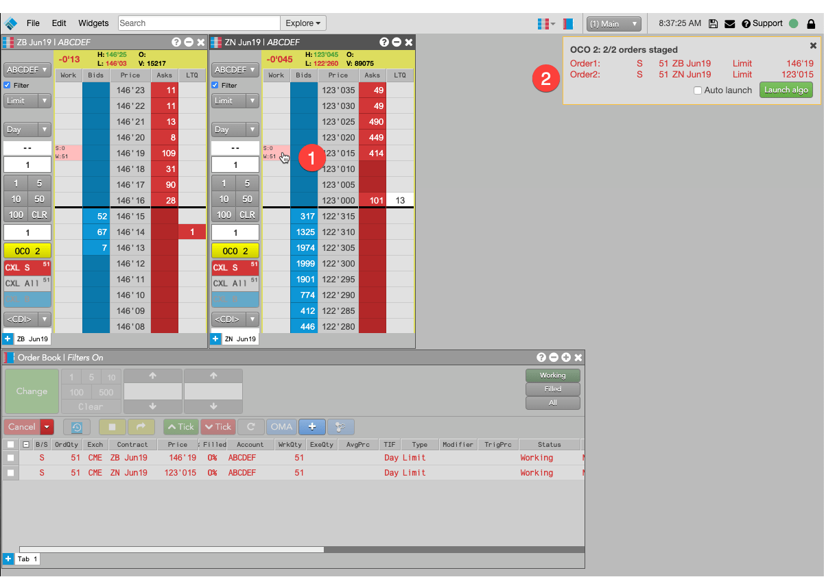This screenshot has width=824, height=588.
Task: Select all orders via header checkbox in Order Book
Action: point(10,445)
